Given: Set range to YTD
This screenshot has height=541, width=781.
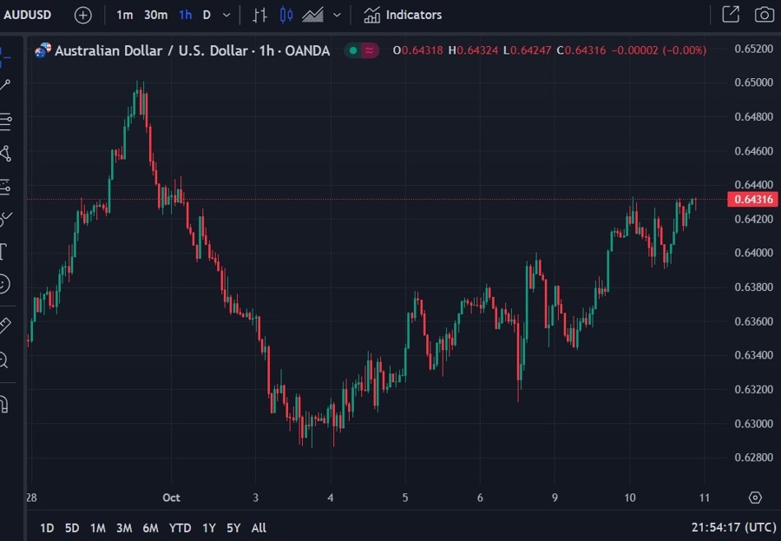Looking at the screenshot, I should click(x=180, y=527).
